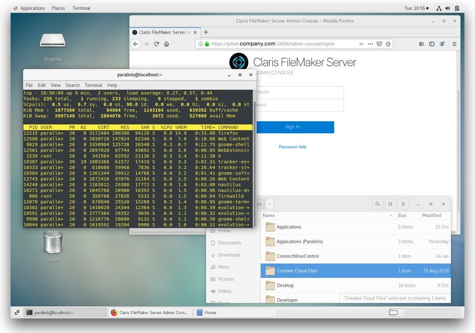Image resolution: width=475 pixels, height=333 pixels.
Task: Open Terminal app menu in top bar
Action: (x=81, y=8)
